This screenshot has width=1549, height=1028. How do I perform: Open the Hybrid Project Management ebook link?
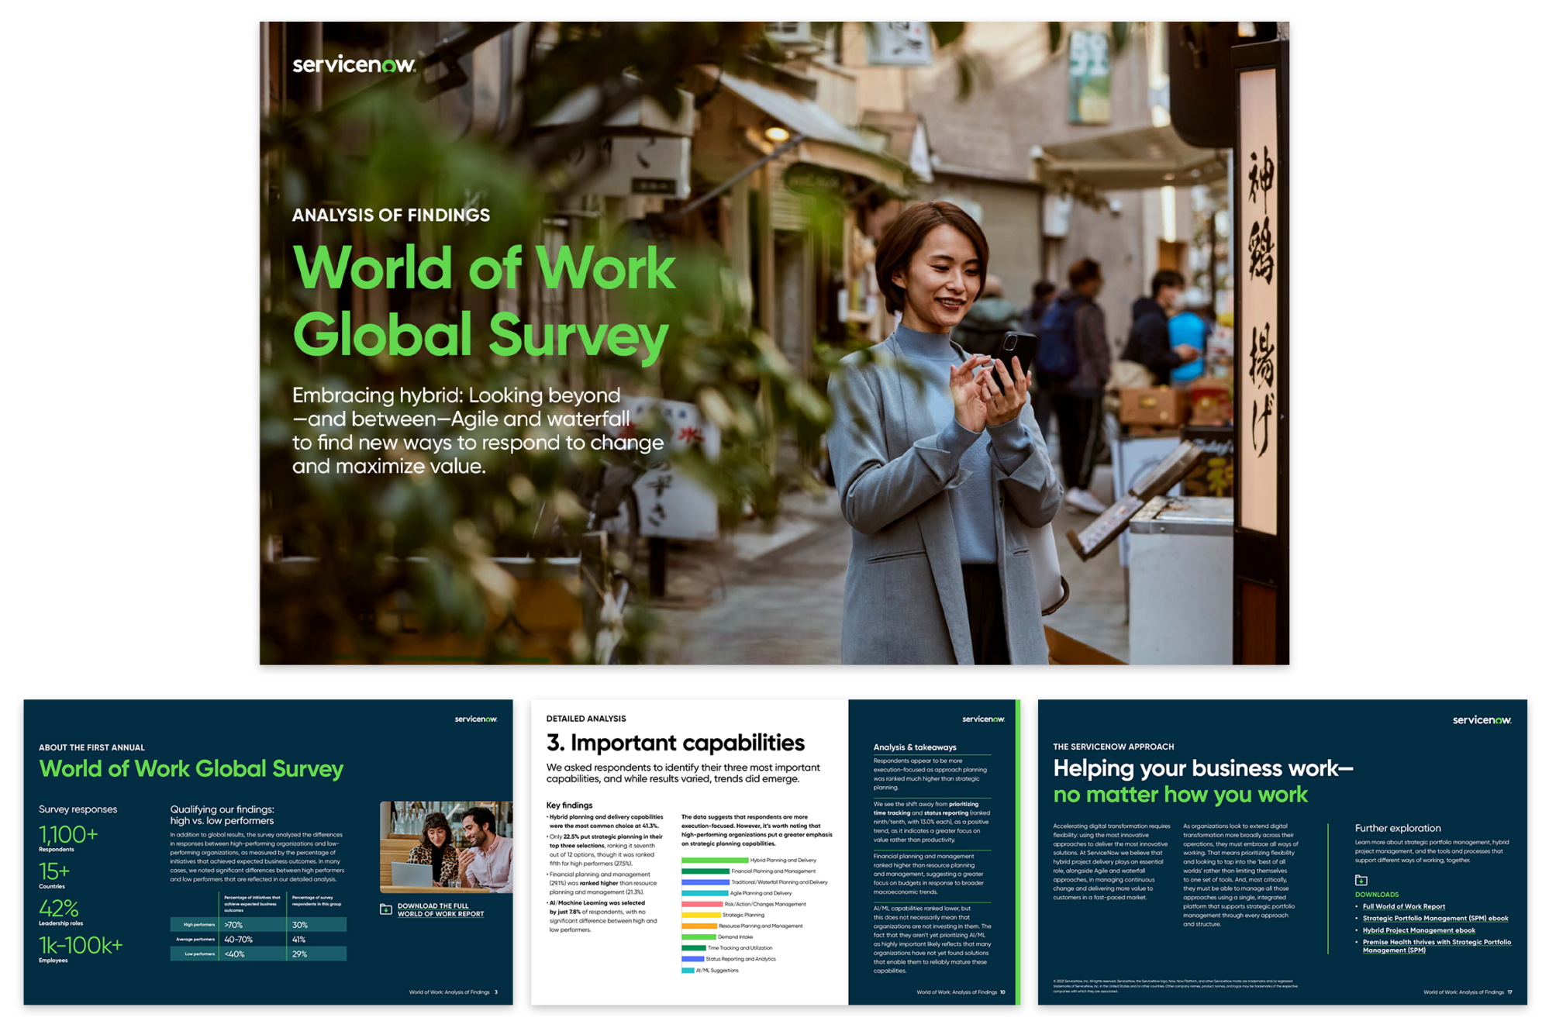[x=1418, y=930]
